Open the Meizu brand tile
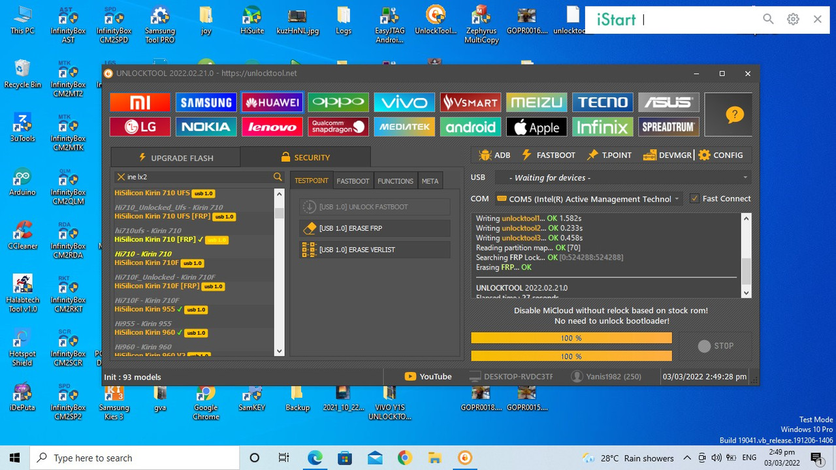 click(536, 102)
